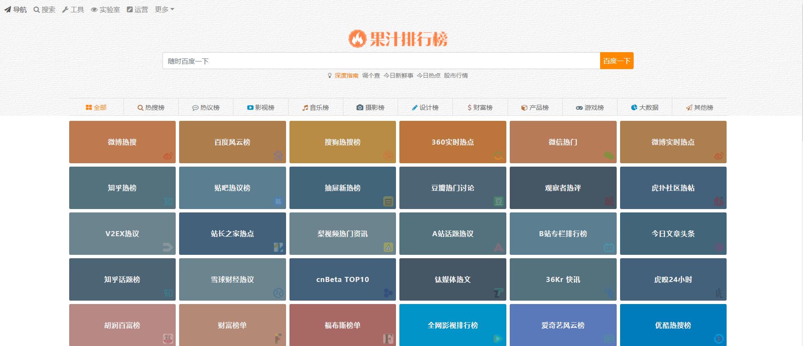This screenshot has width=803, height=346.
Task: Click the 百度一下 search button
Action: (x=617, y=61)
